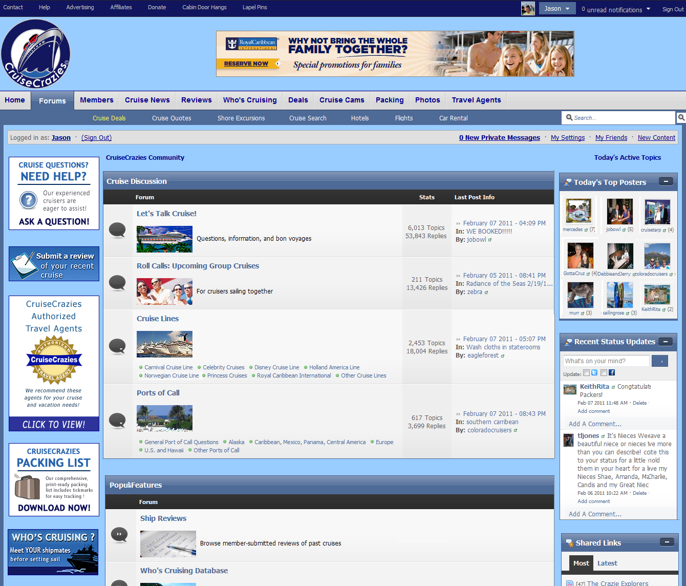Switch to the Members tab

97,100
